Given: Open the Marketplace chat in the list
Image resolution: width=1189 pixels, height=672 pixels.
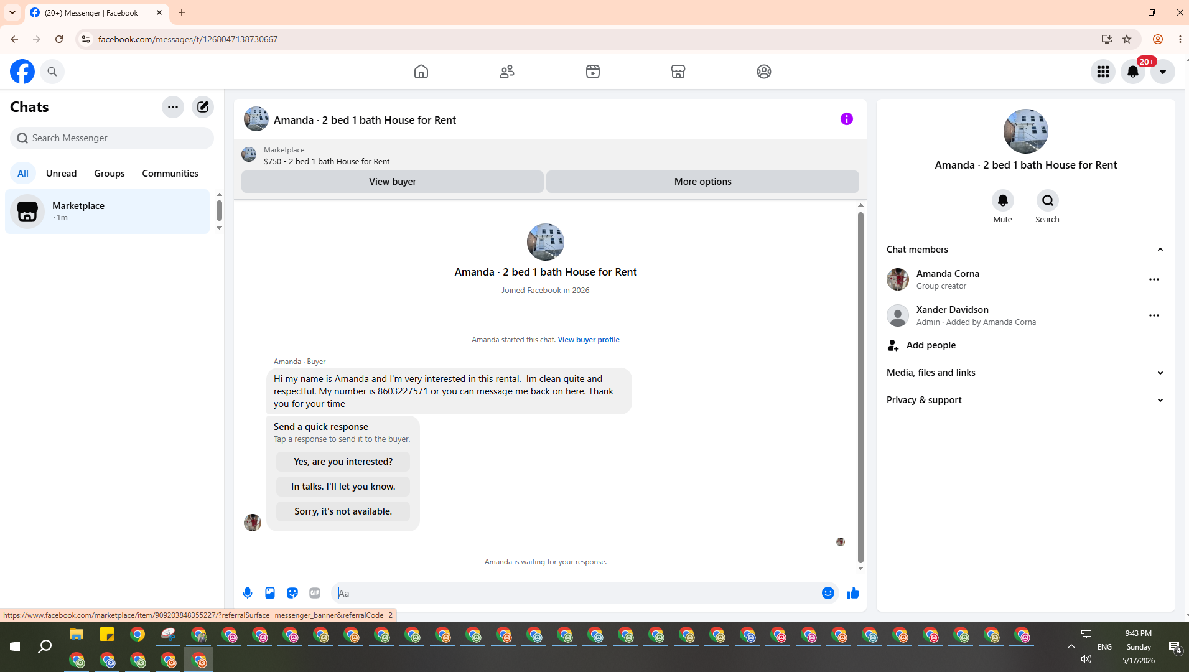Looking at the screenshot, I should [x=108, y=212].
